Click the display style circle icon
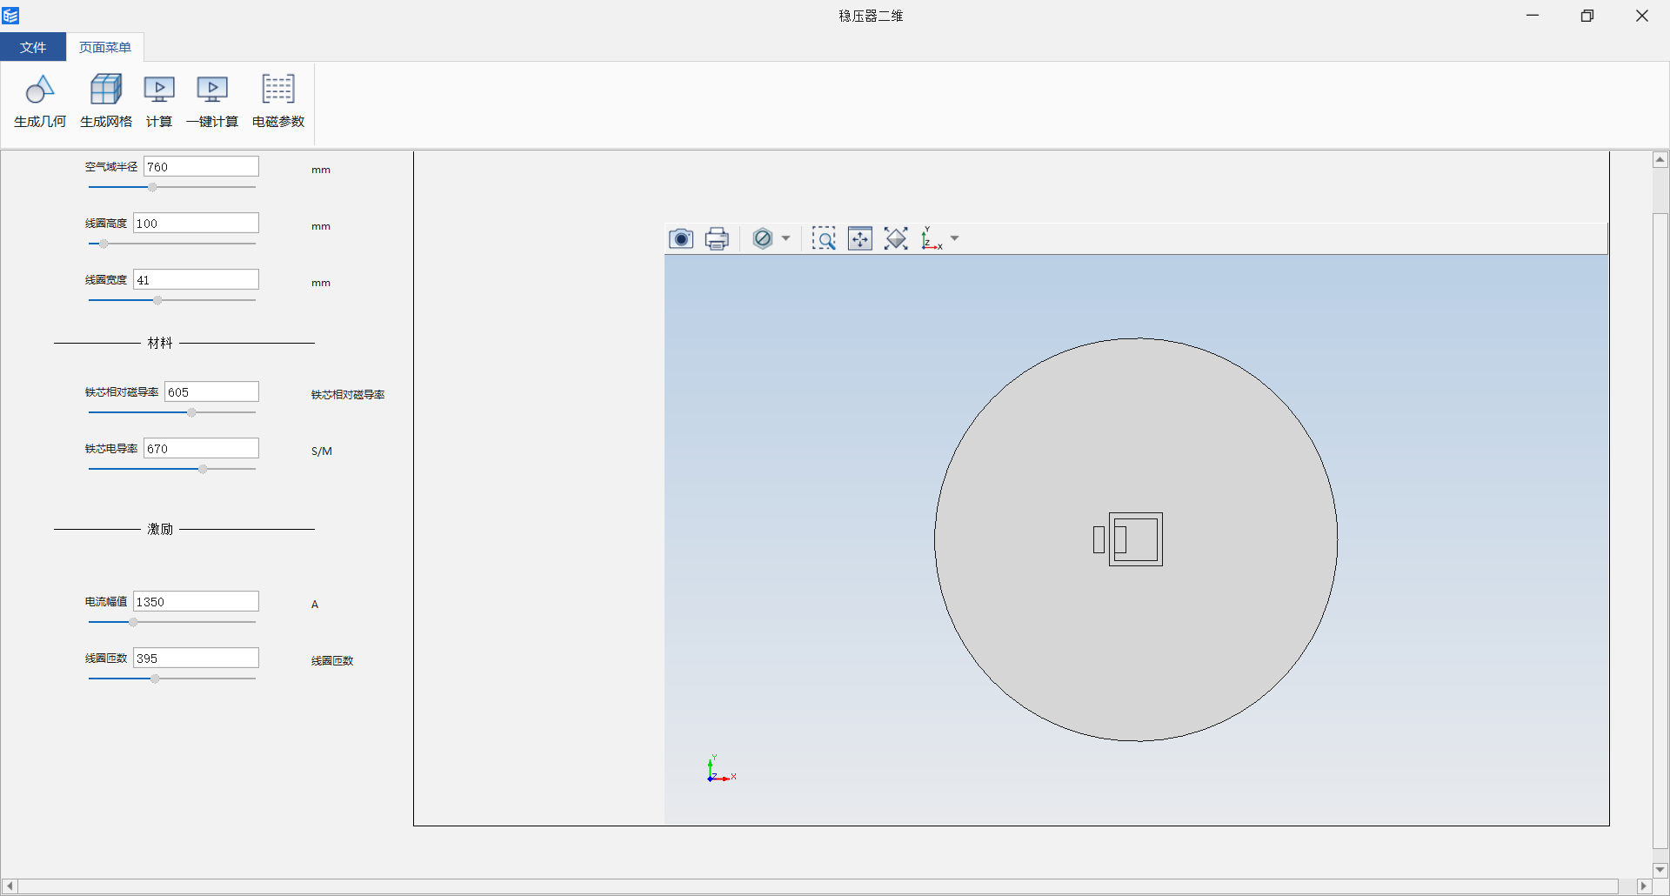The image size is (1670, 896). (763, 238)
